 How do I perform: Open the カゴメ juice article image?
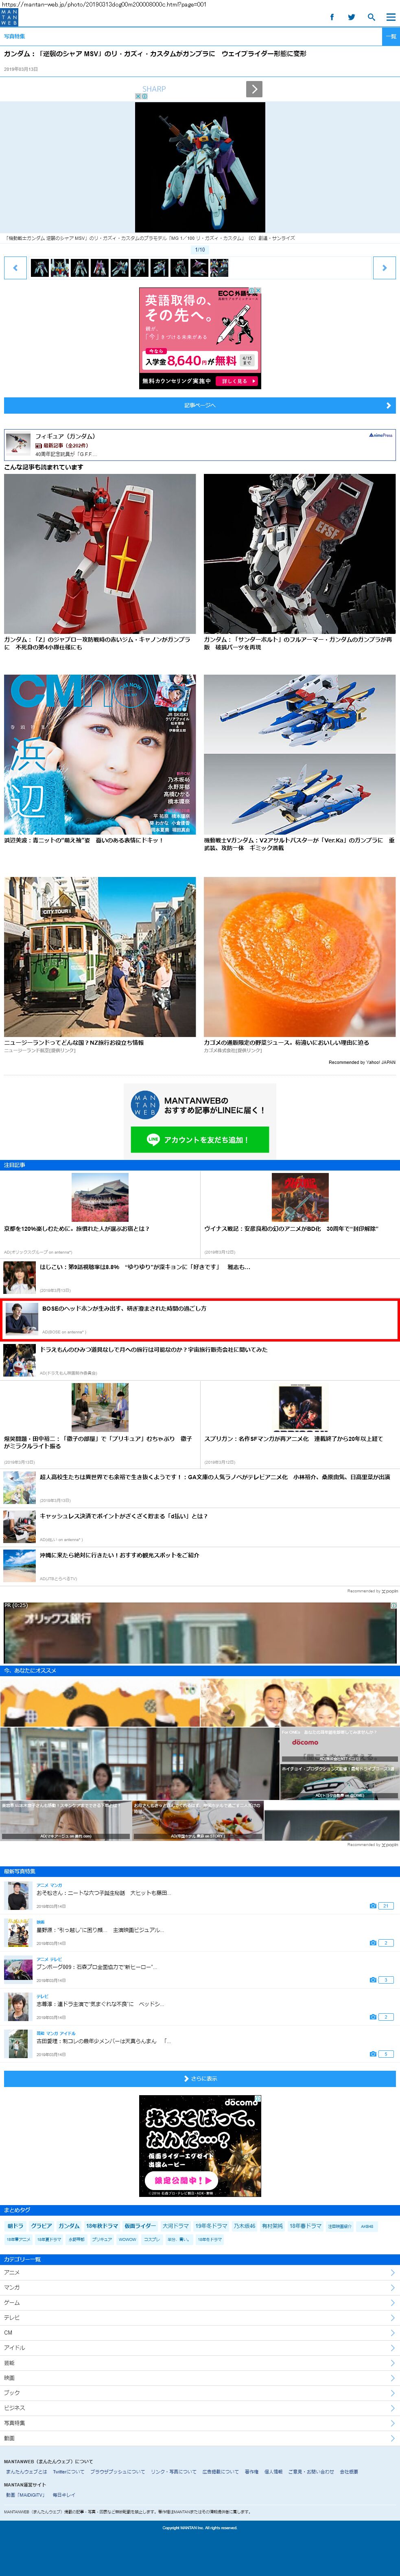coord(300,957)
